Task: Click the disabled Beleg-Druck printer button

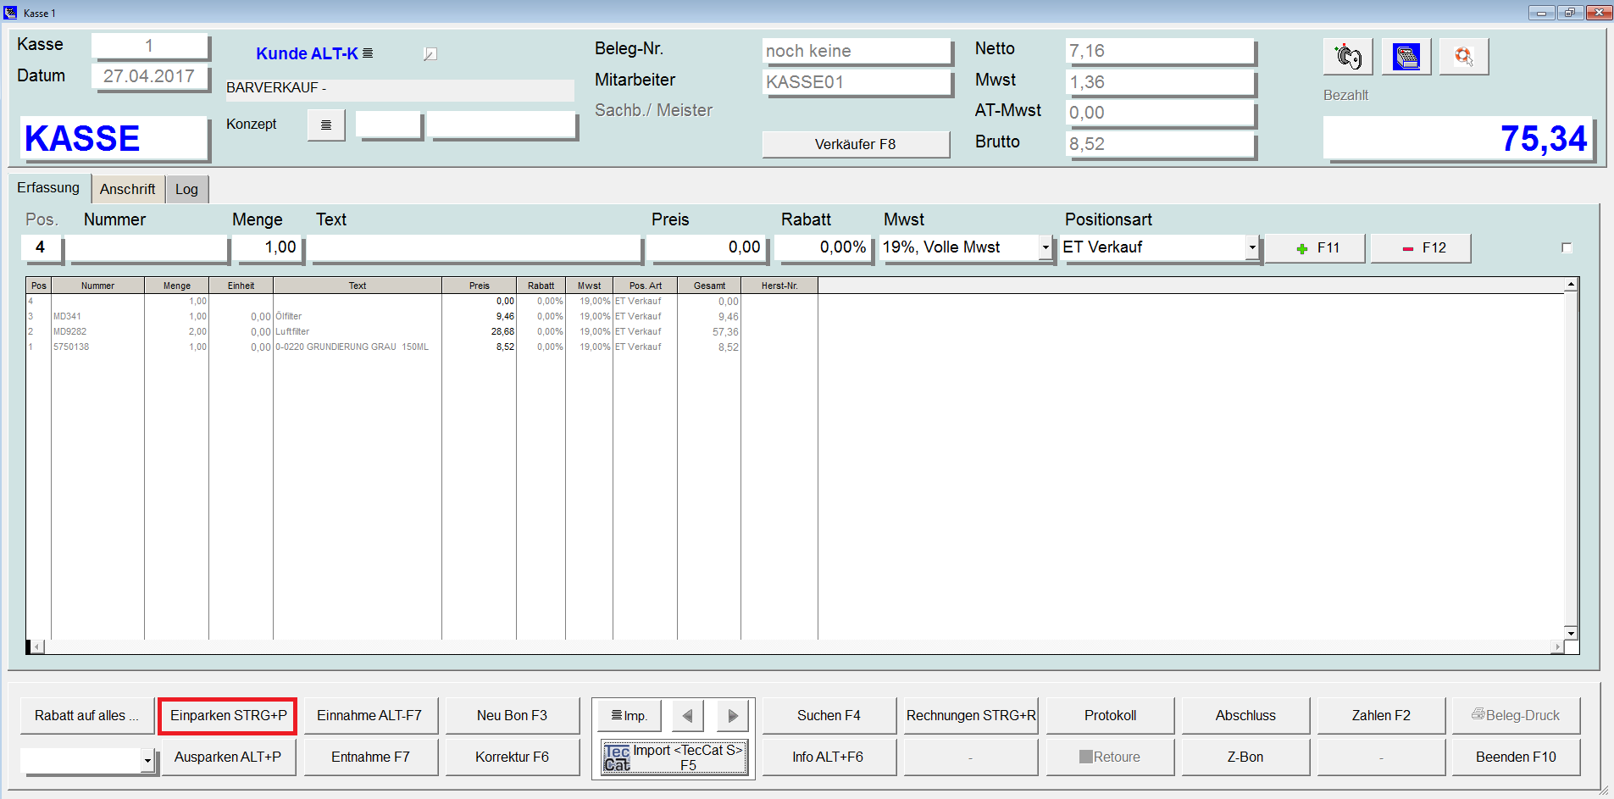Action: pyautogui.click(x=1516, y=716)
